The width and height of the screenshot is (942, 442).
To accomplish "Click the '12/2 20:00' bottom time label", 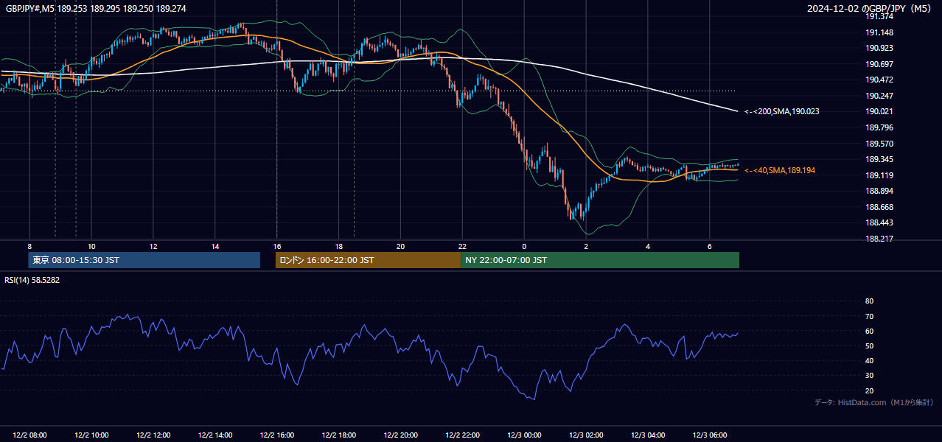I will (400, 435).
